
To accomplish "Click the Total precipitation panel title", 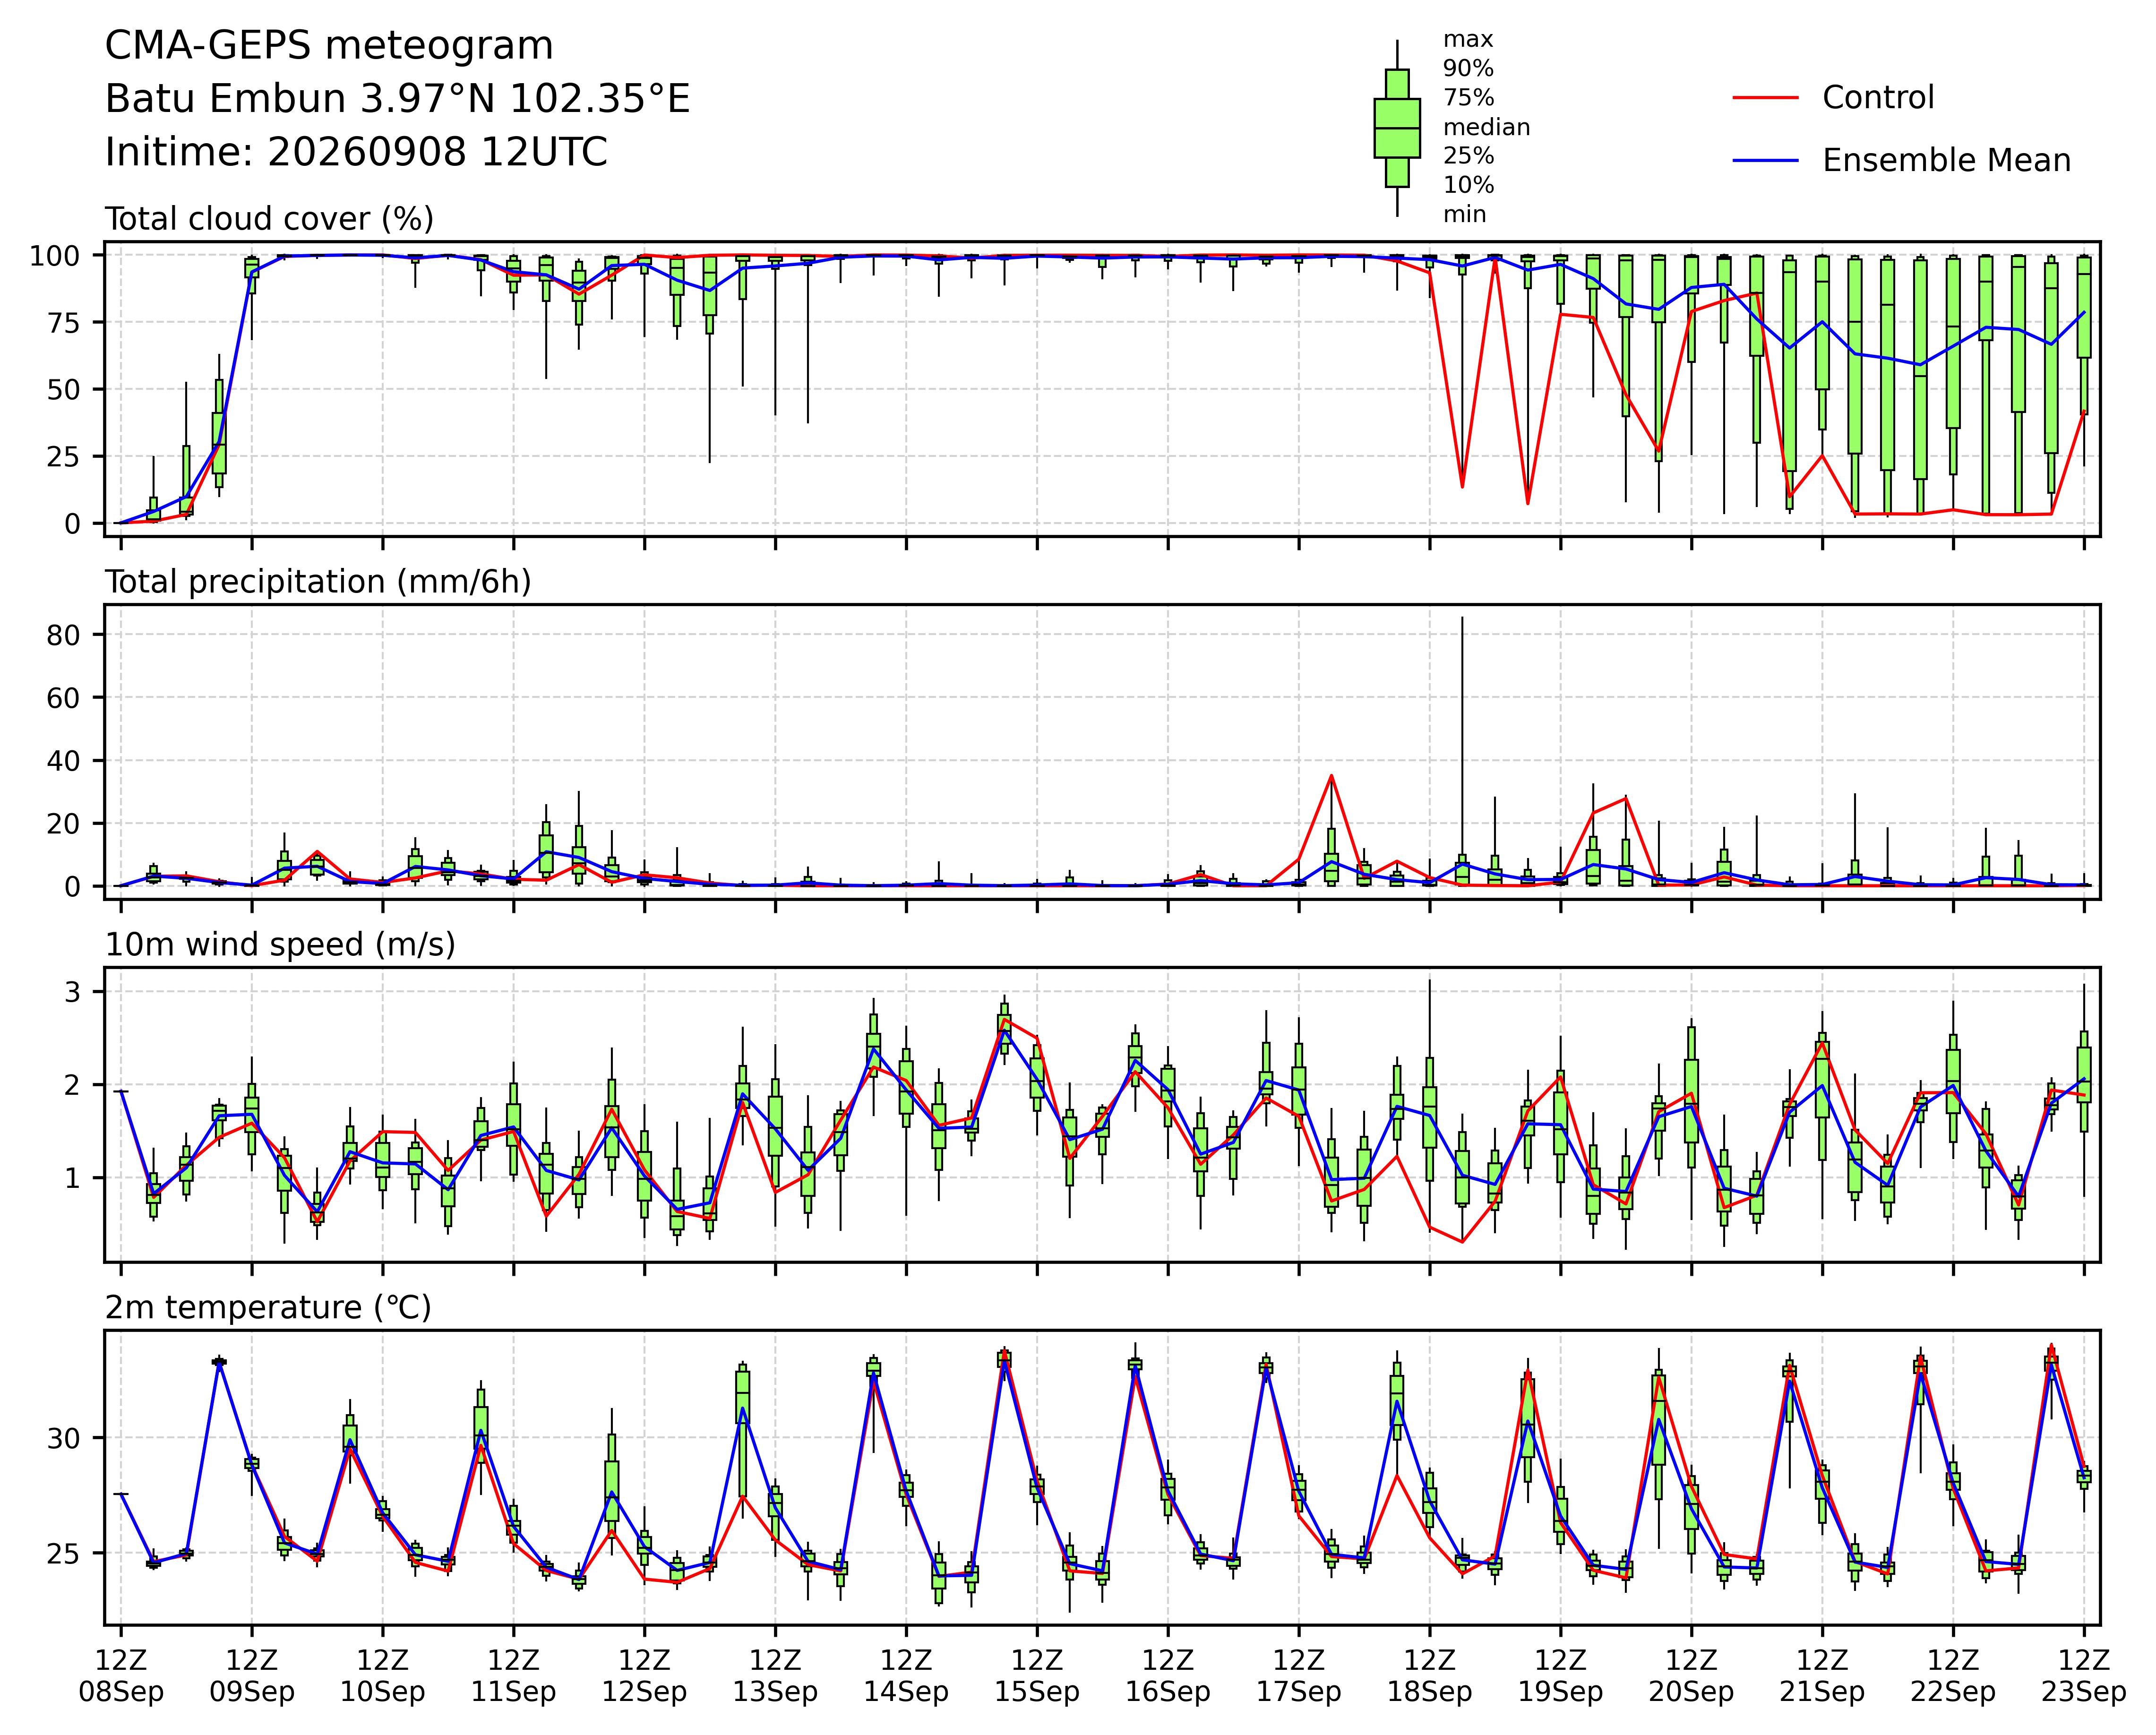I will [318, 582].
